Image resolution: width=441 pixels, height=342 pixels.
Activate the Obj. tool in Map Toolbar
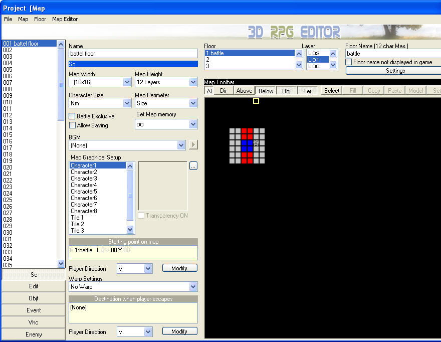[287, 91]
